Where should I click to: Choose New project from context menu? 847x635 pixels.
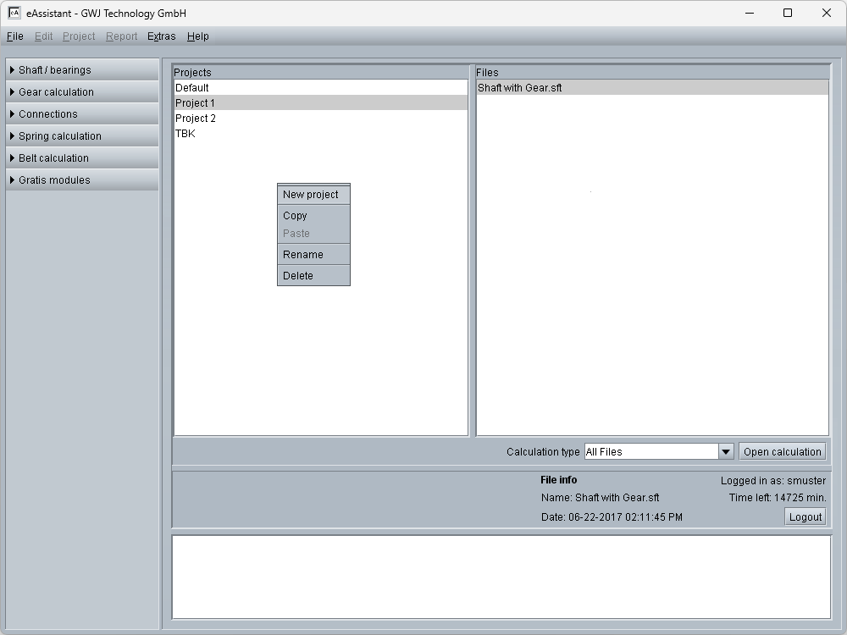click(311, 195)
